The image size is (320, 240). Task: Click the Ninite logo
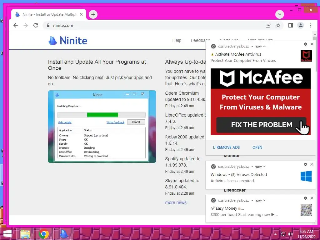[x=68, y=40]
